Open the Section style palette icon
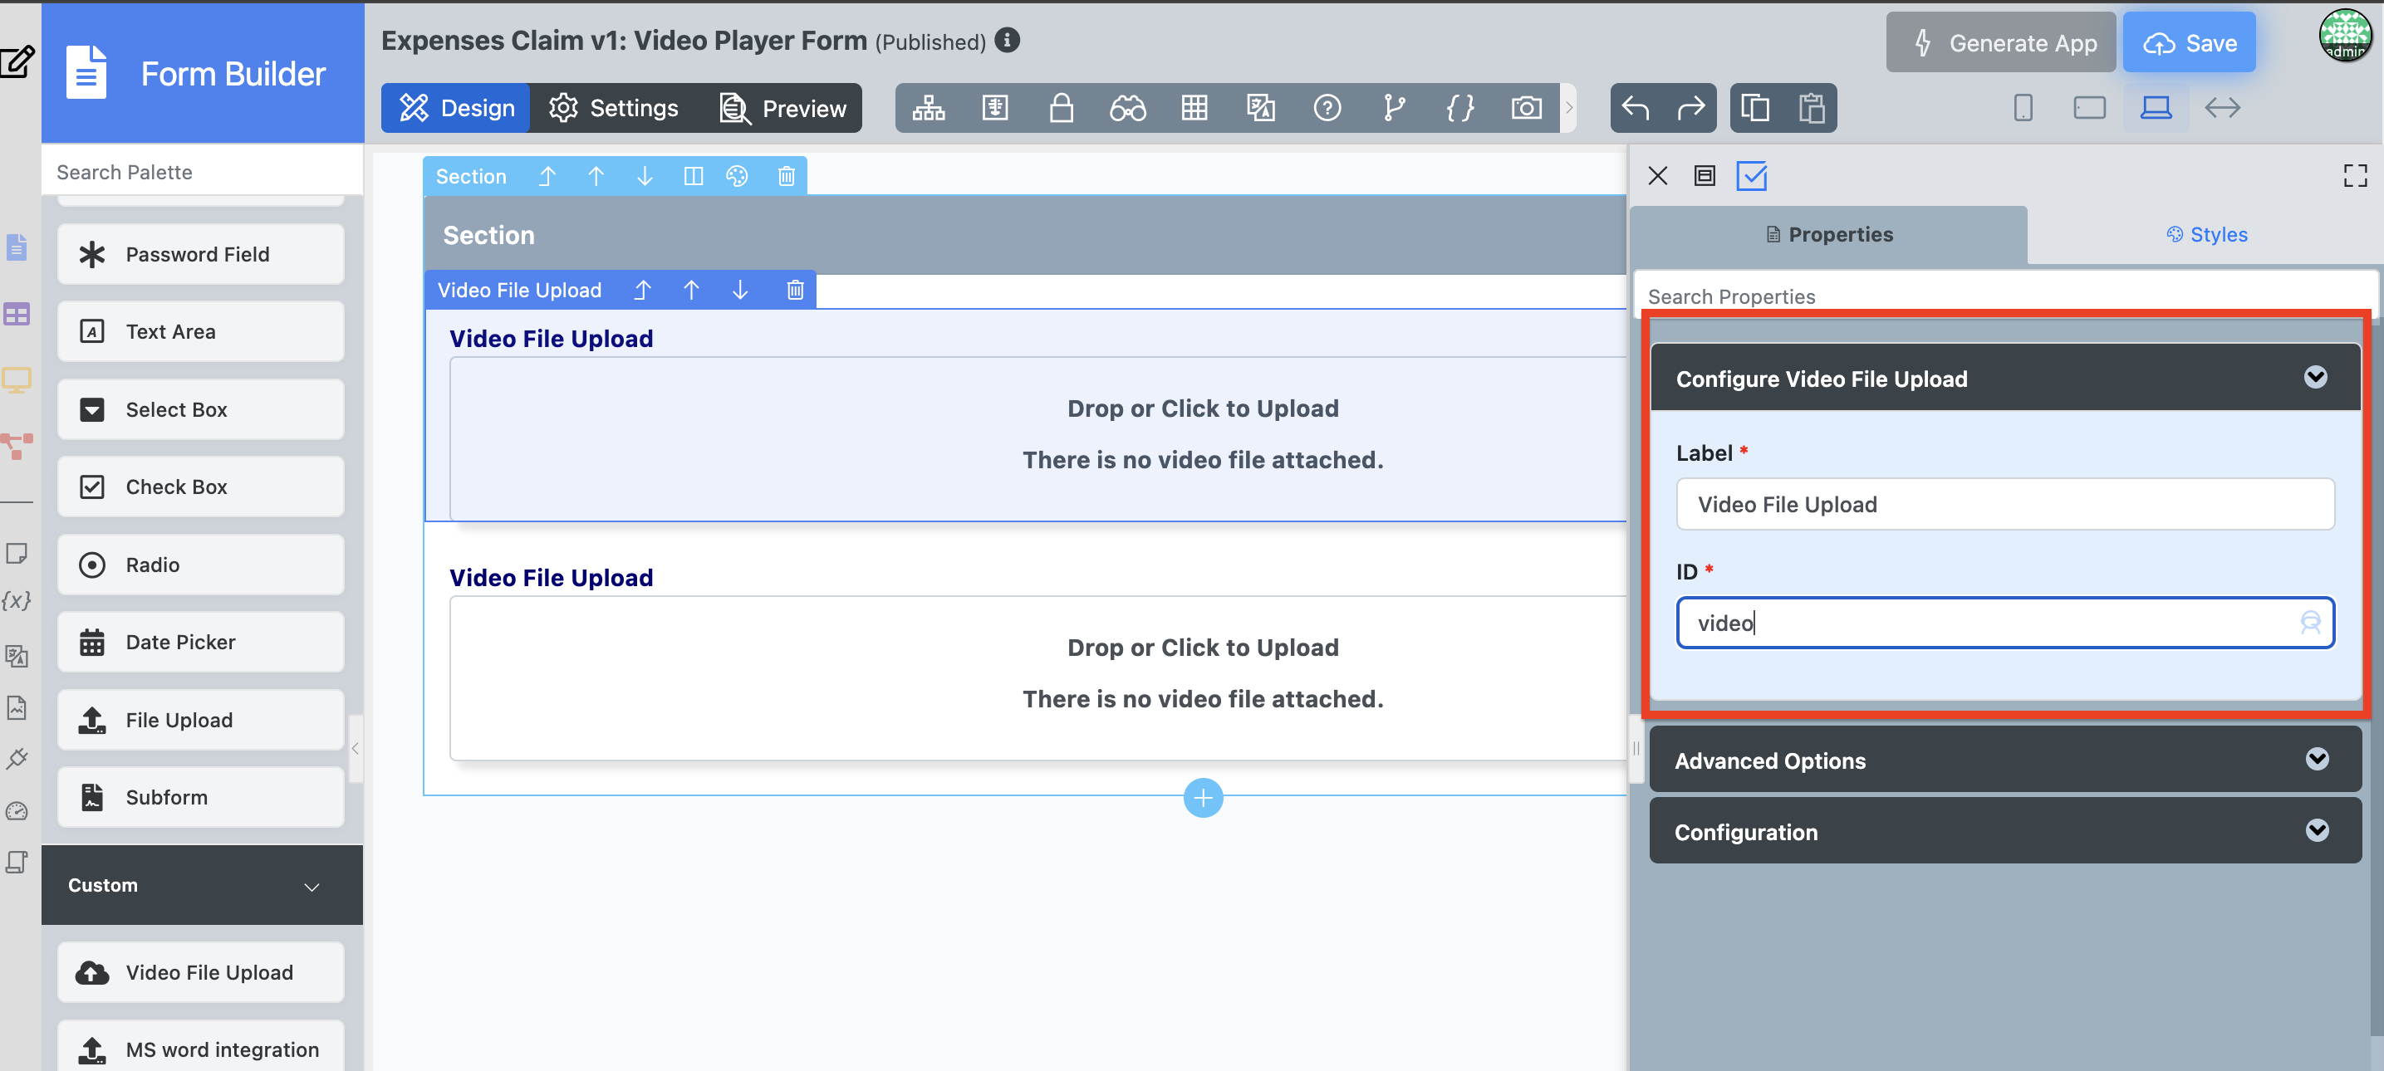The image size is (2384, 1071). point(737,176)
